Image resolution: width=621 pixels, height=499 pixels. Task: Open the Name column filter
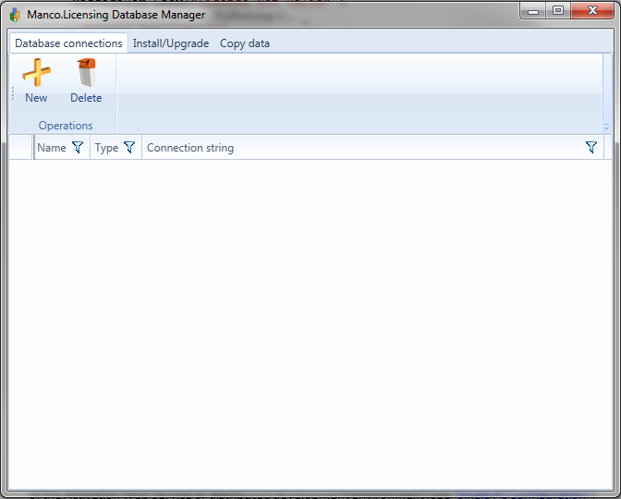click(x=78, y=147)
